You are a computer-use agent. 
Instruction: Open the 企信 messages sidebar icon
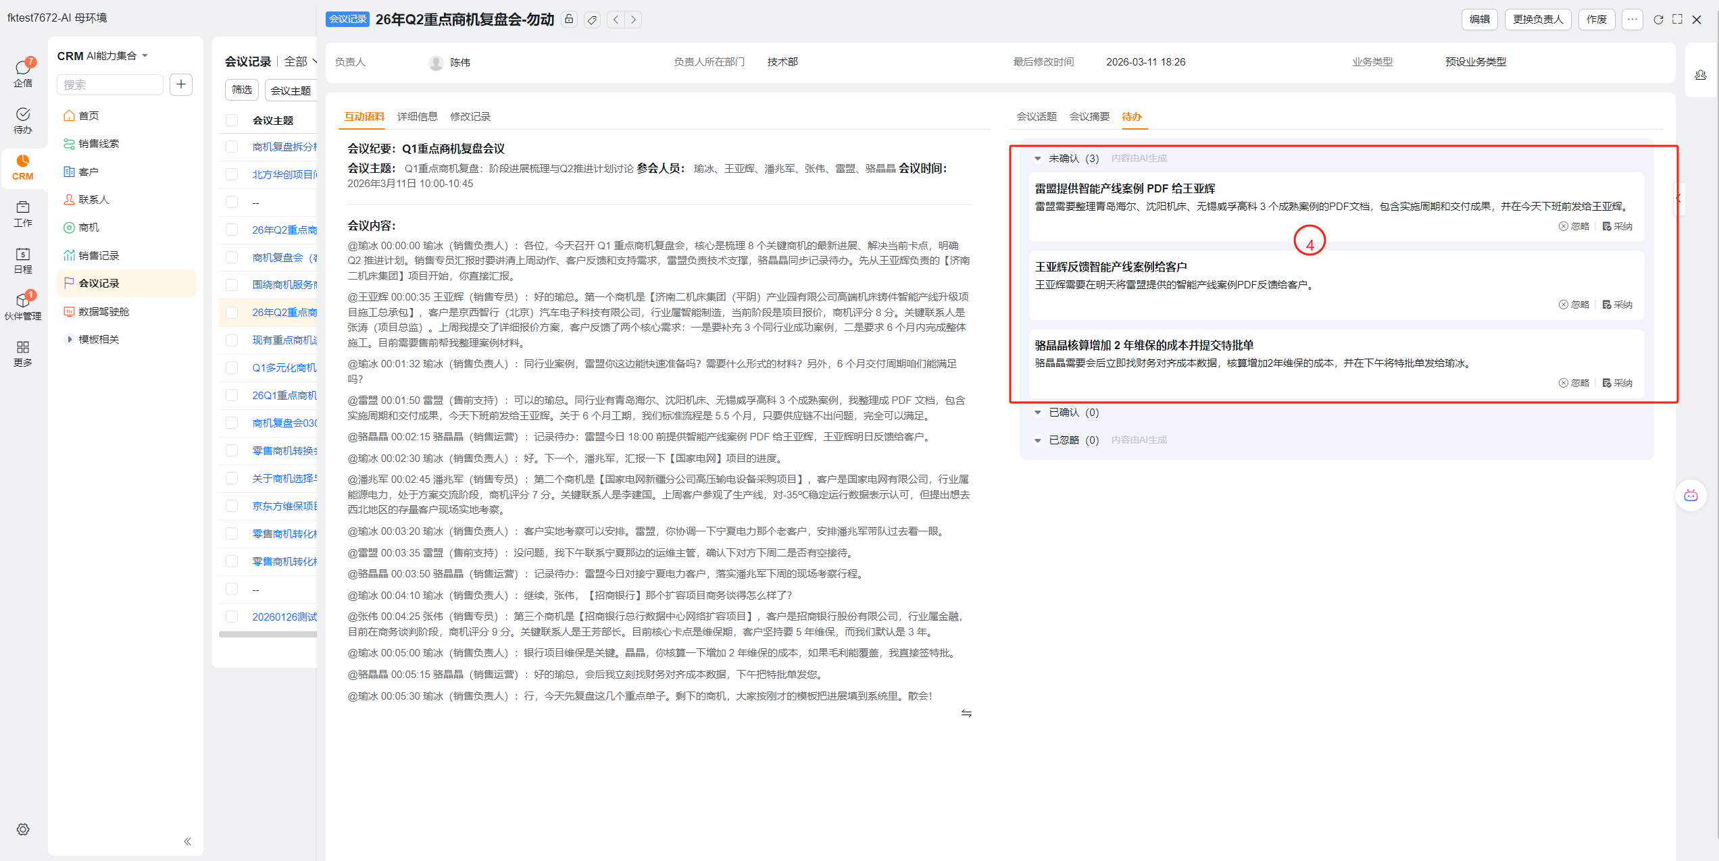pos(23,72)
